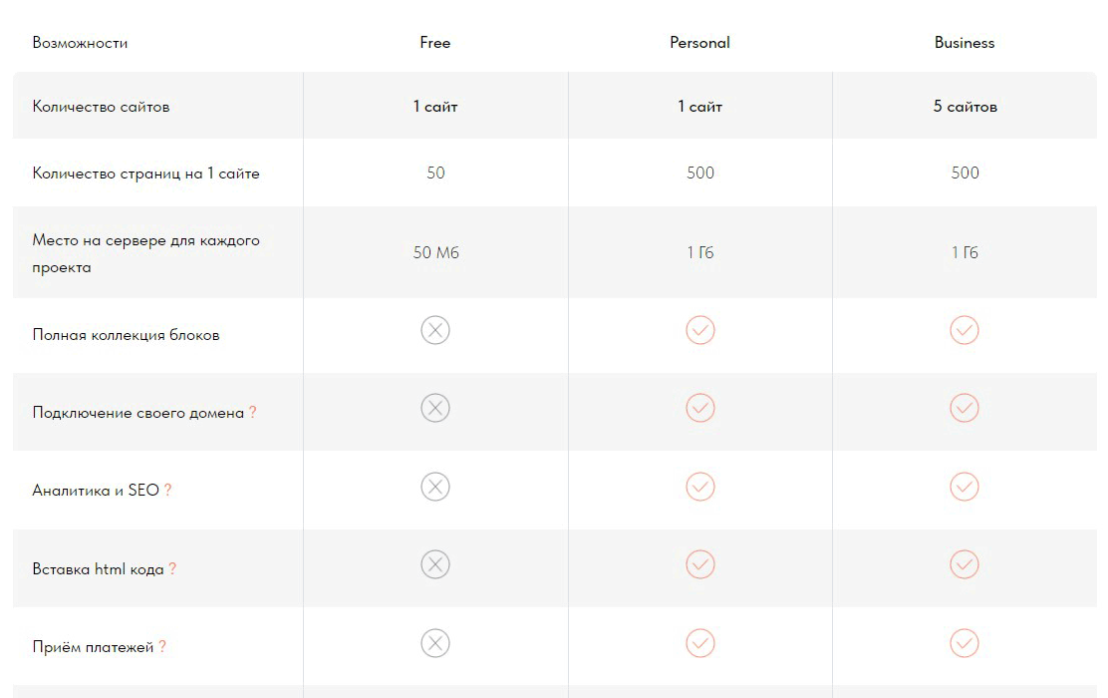Viewport: 1108px width, 698px height.
Task: Click question mark next to Приём платежей
Action: point(162,647)
